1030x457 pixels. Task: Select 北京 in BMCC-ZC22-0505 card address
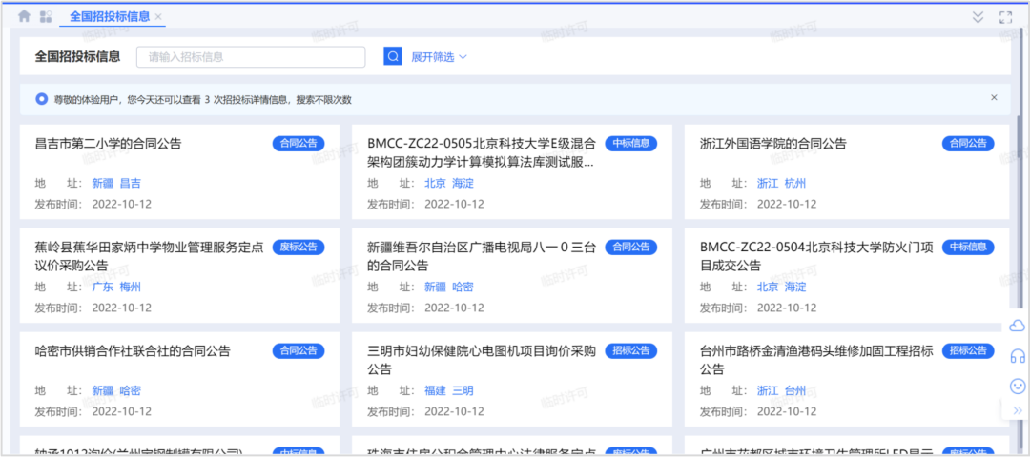[436, 183]
